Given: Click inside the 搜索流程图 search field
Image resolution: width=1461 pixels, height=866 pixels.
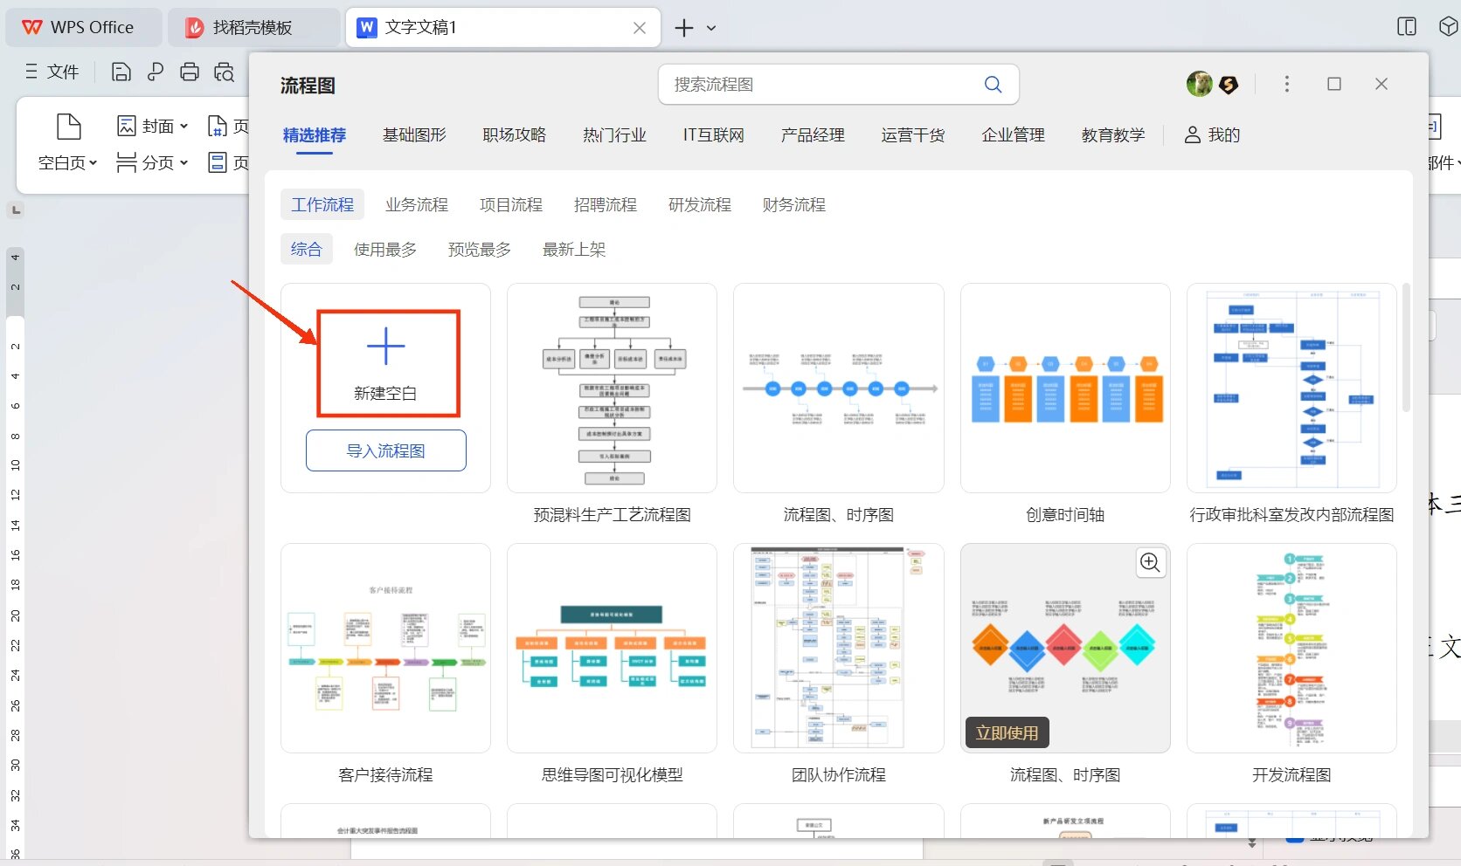Looking at the screenshot, I should point(813,84).
